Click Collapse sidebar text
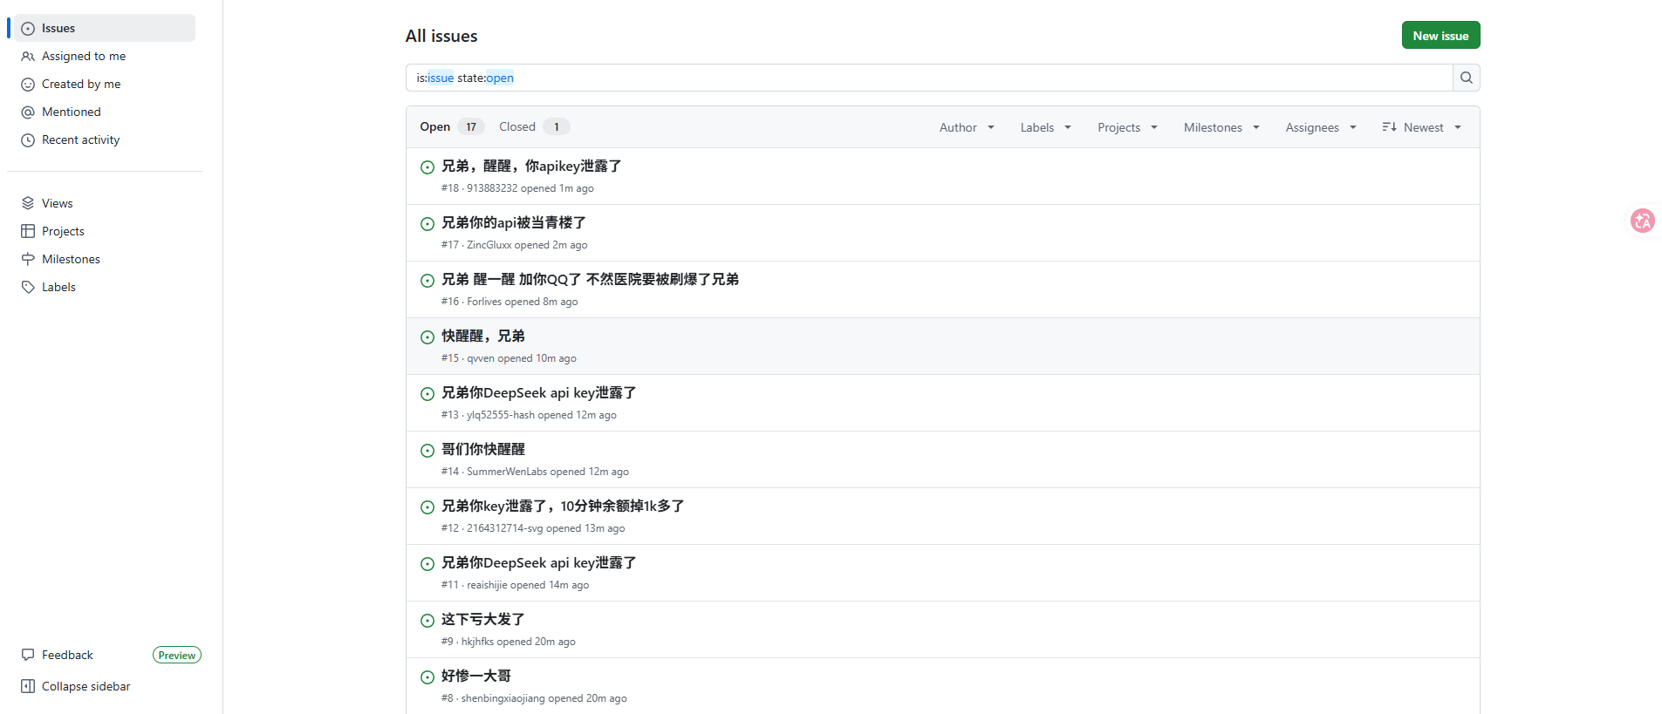The height and width of the screenshot is (714, 1662). [x=86, y=686]
